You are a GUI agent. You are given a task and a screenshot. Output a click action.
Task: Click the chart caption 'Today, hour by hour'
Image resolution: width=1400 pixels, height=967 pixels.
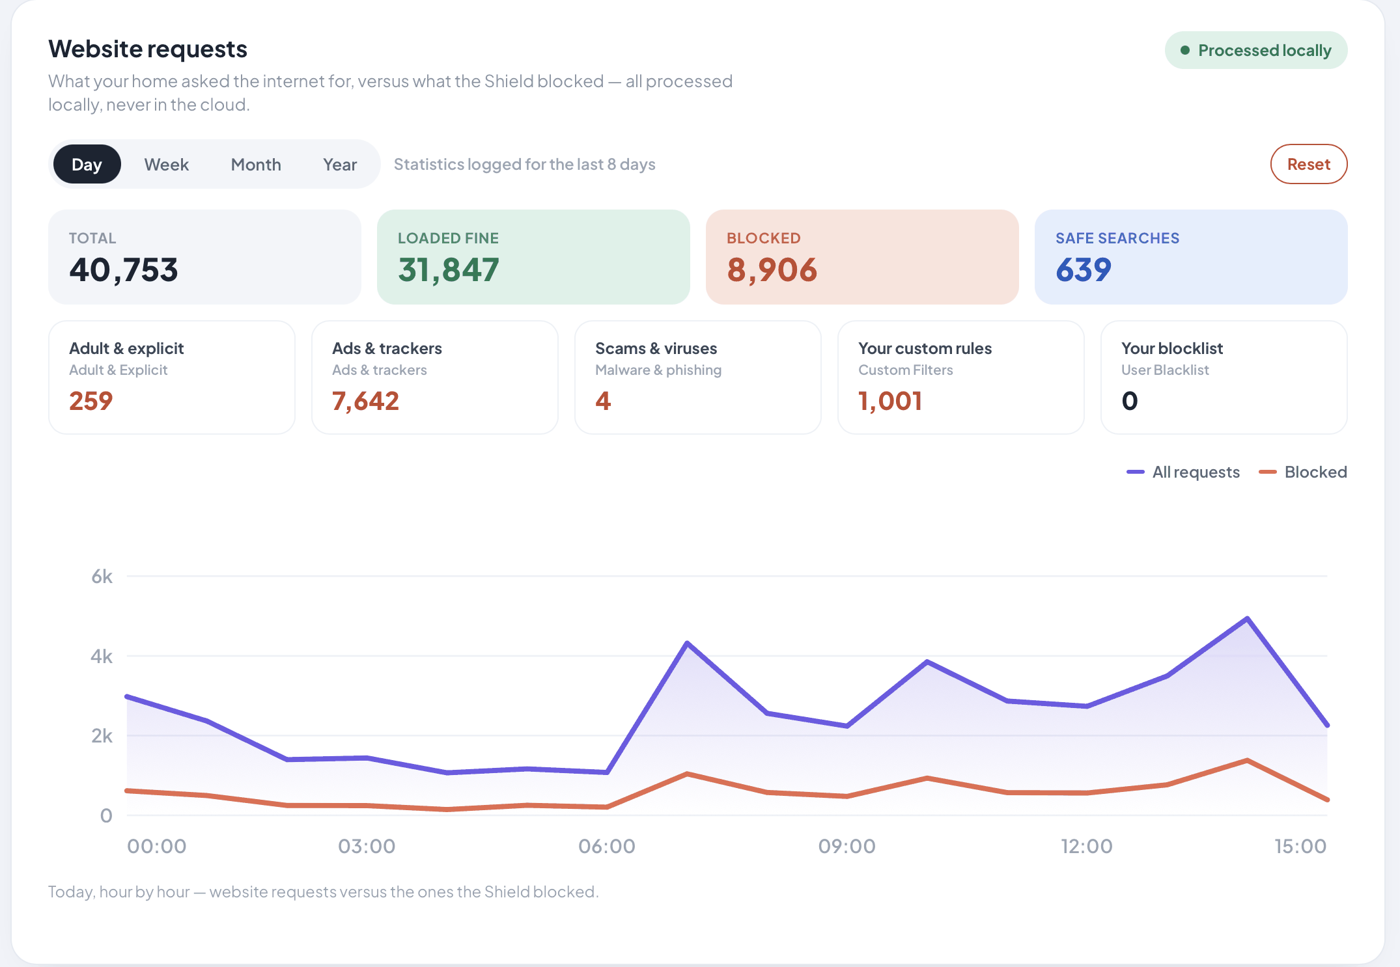coord(324,892)
